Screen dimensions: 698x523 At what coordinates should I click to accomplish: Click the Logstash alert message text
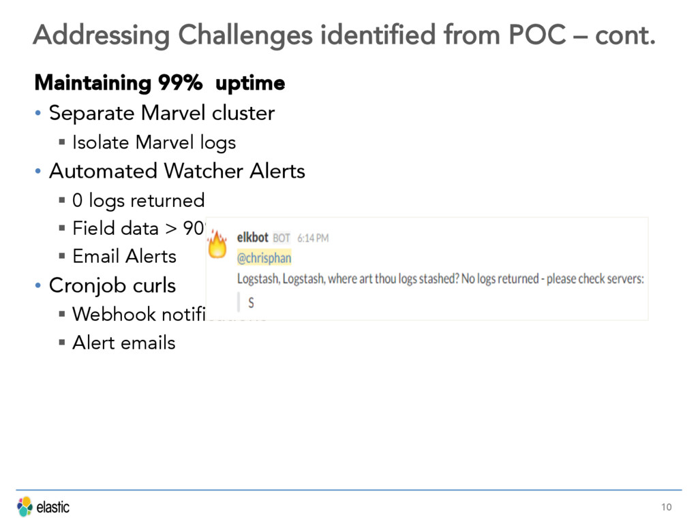click(440, 279)
